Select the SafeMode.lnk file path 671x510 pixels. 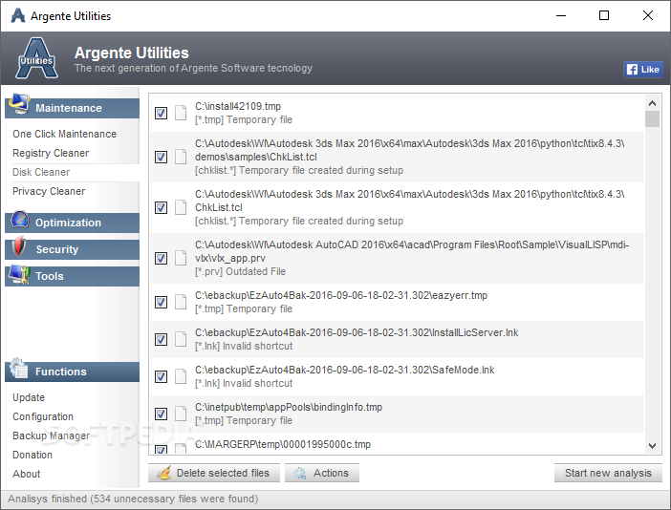point(344,370)
